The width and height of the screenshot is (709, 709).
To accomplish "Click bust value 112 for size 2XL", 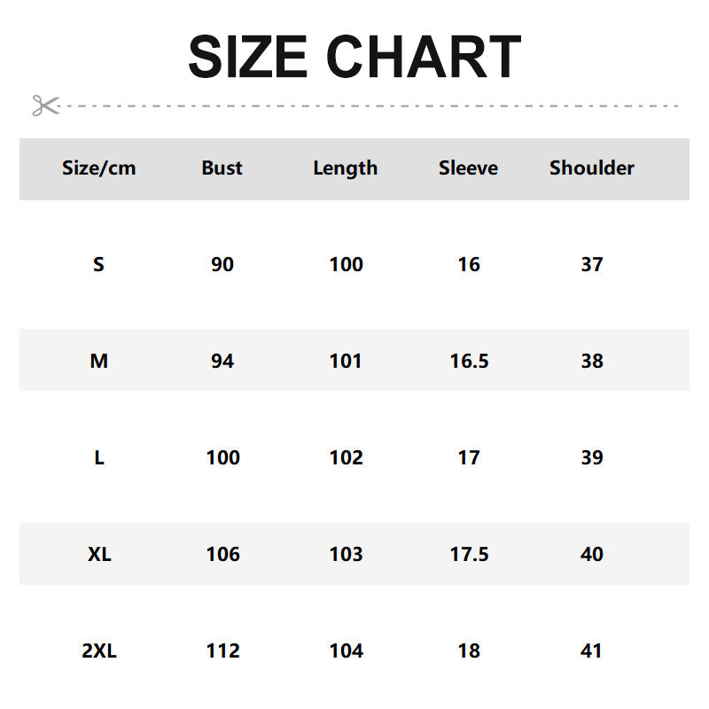I will pos(222,651).
